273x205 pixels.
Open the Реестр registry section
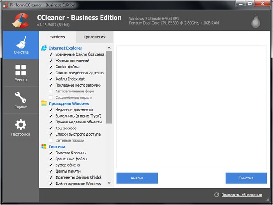coord(21,73)
